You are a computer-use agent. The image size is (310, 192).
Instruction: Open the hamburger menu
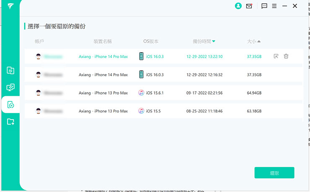coord(274,6)
